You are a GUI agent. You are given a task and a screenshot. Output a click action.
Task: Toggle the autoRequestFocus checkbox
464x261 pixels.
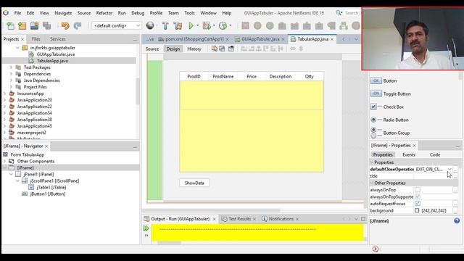(x=418, y=204)
